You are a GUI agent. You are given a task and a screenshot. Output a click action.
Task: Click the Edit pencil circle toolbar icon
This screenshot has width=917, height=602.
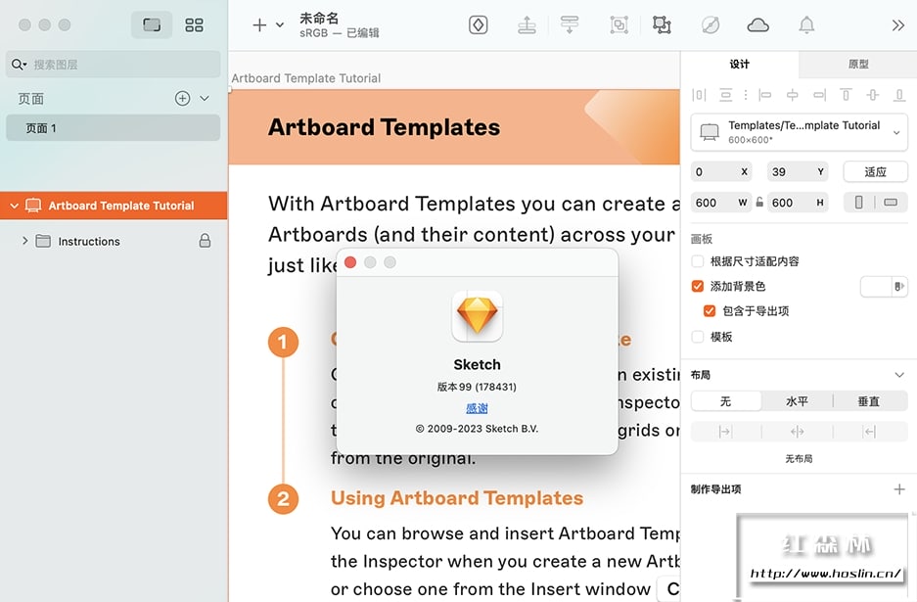[711, 25]
